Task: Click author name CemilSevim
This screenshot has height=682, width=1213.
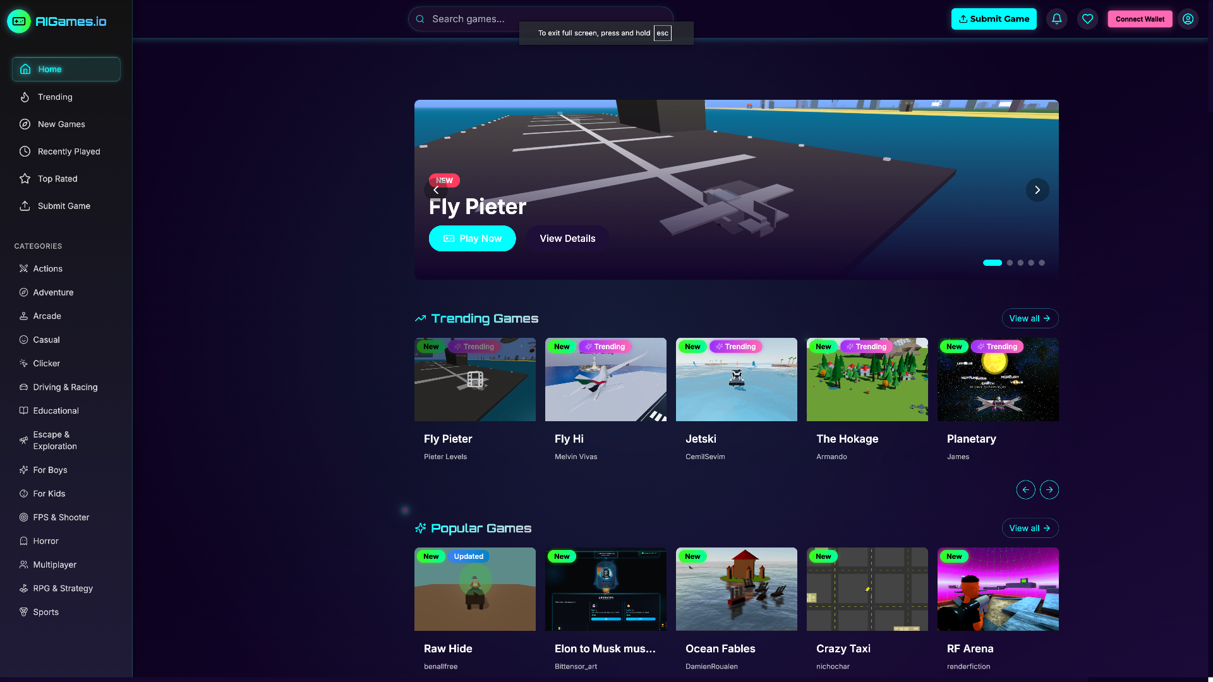Action: (x=705, y=457)
